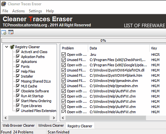Uncheck the Help Files option
The image size is (166, 134).
coord(18,71)
